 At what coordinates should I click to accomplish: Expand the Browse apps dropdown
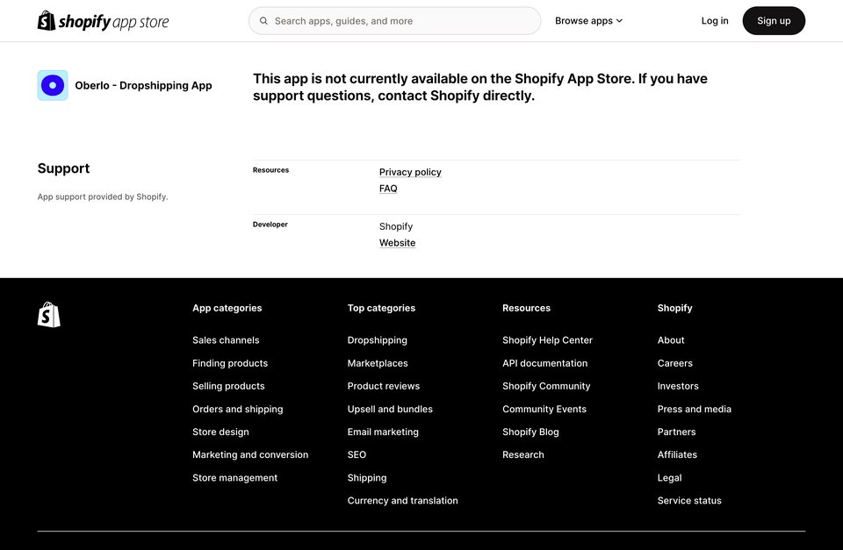click(588, 21)
